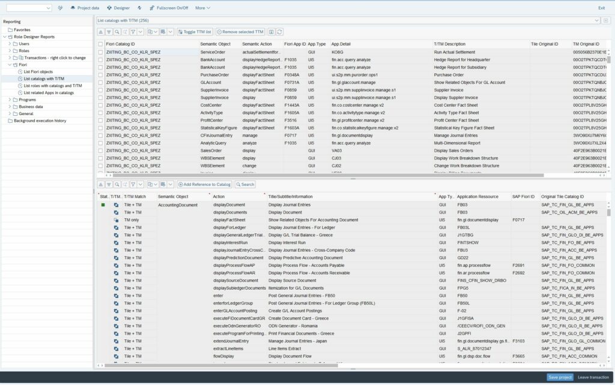This screenshot has width=615, height=385.
Task: Click Save project button
Action: [560, 377]
